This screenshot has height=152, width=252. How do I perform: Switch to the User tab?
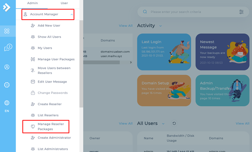(x=64, y=3)
